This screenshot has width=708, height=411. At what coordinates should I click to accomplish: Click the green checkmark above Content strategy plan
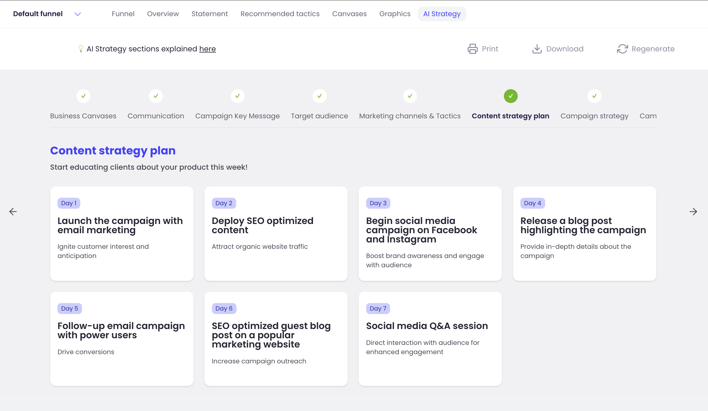pos(510,96)
